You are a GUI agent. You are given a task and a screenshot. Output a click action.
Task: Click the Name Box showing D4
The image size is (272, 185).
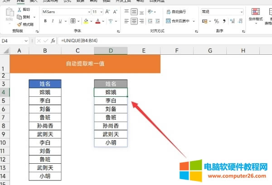pos(14,41)
